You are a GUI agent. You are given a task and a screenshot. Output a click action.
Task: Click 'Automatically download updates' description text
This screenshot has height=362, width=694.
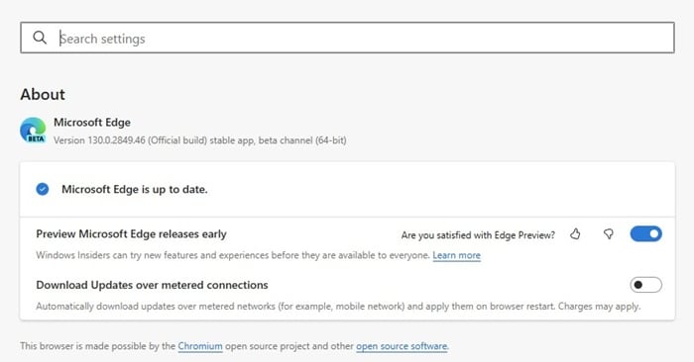pyautogui.click(x=338, y=307)
